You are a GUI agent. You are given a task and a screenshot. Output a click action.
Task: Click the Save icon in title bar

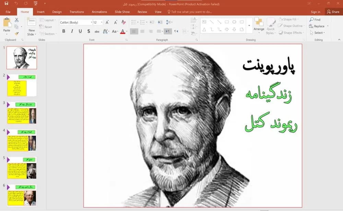(x=6, y=3)
